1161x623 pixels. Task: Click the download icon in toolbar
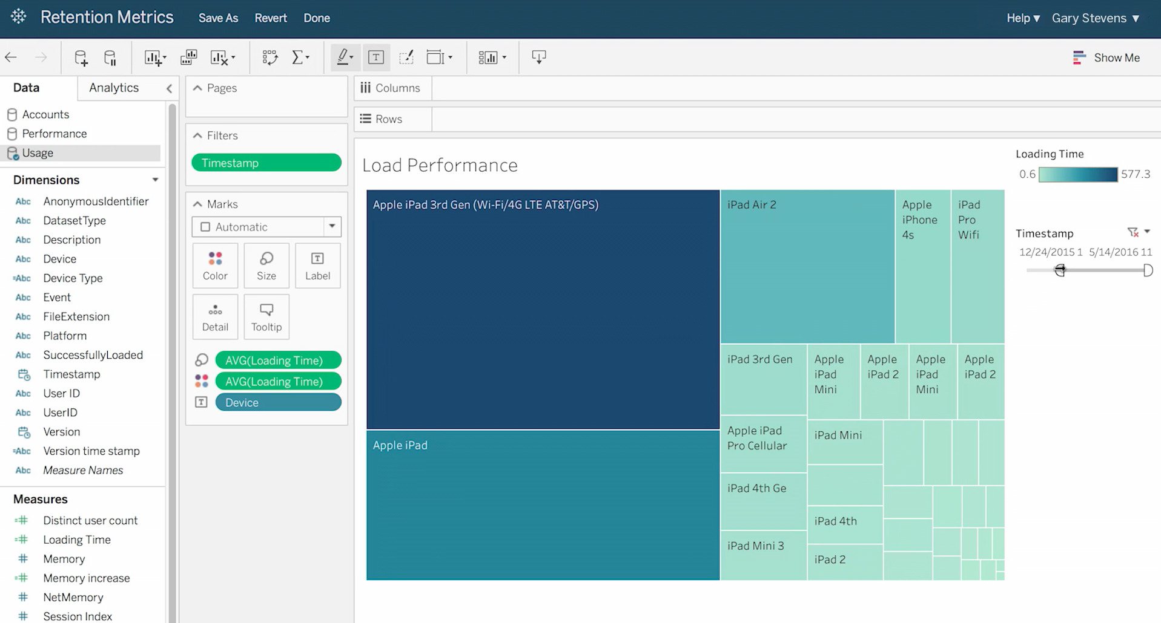pos(538,57)
